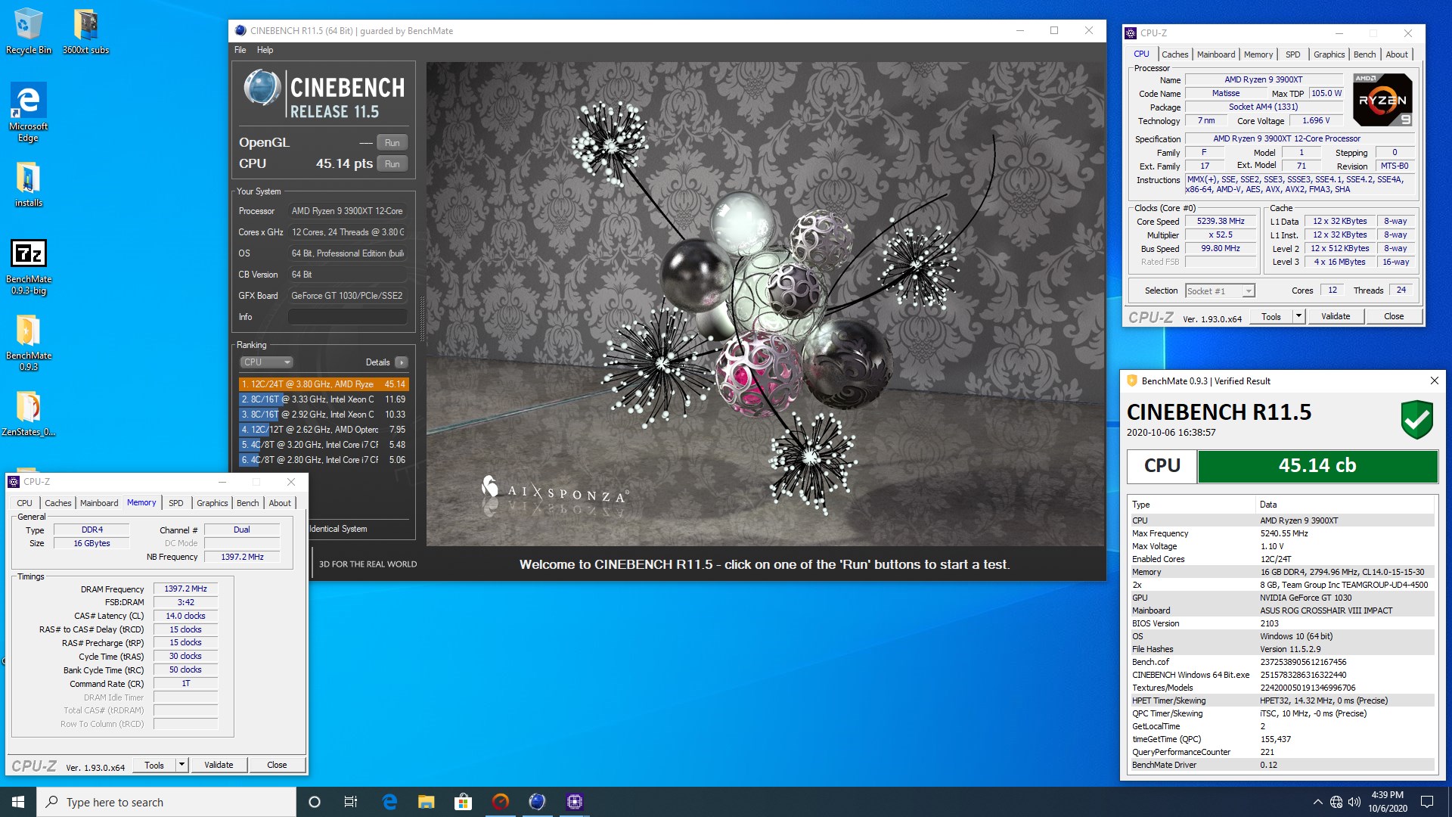Open Bench tab in memory CPU-Z window
1452x817 pixels.
pos(247,503)
